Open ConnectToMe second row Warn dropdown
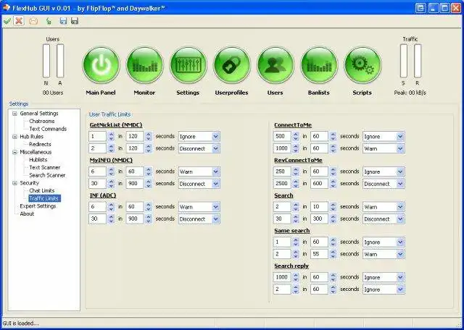This screenshot has height=330, width=464. point(384,148)
